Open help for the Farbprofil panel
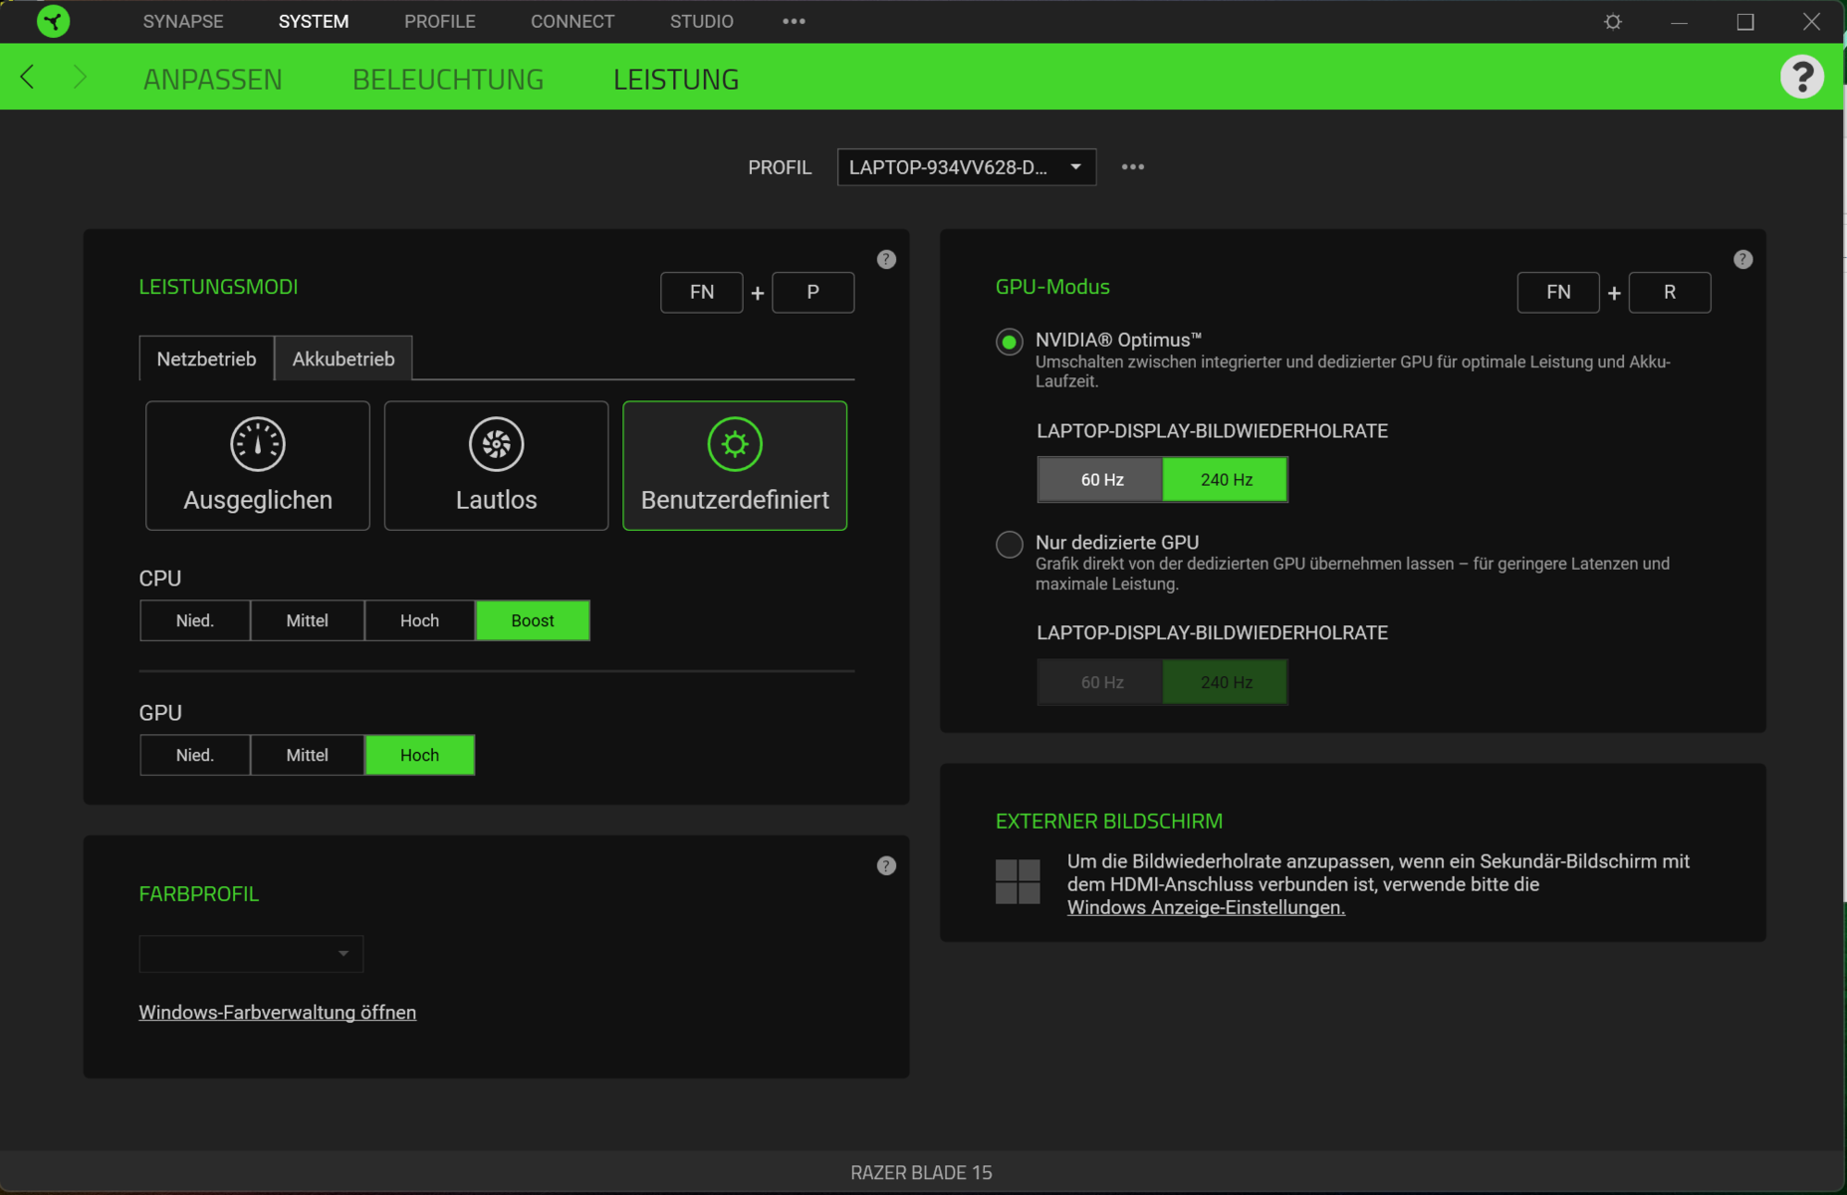Viewport: 1847px width, 1195px height. coord(886,865)
